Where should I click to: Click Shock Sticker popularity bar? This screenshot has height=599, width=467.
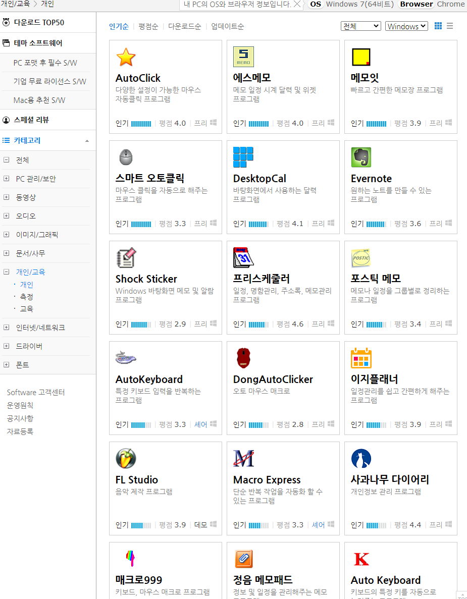[141, 324]
